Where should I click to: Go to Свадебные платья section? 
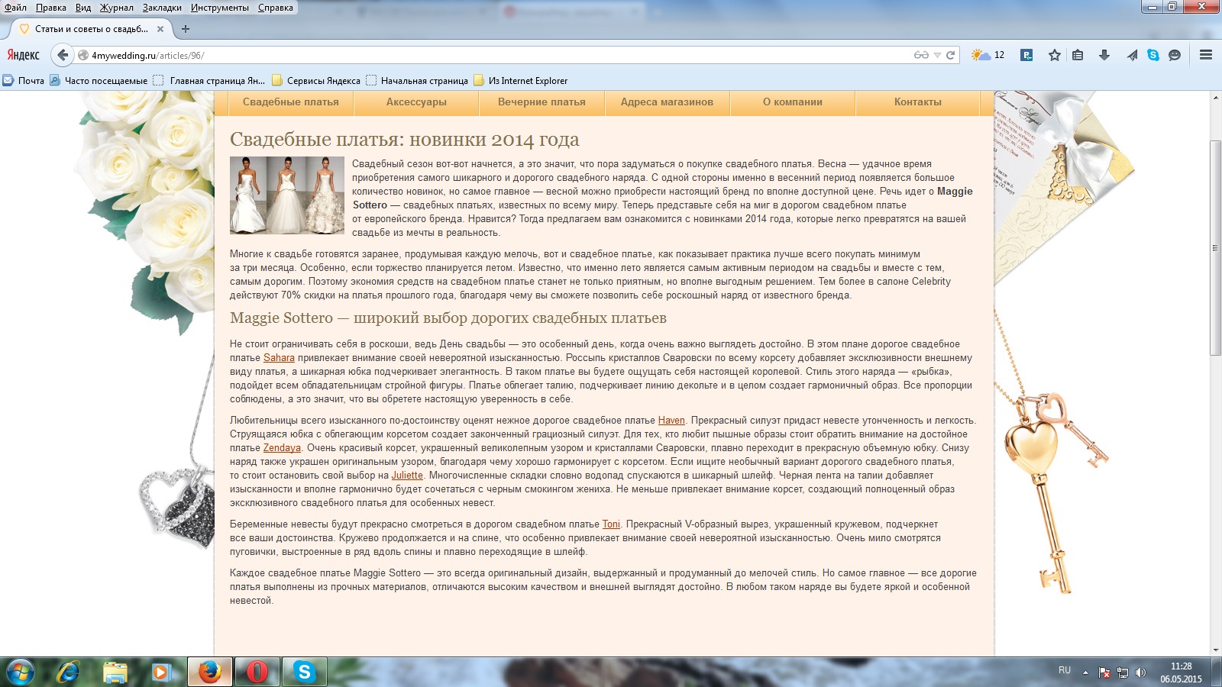click(291, 102)
